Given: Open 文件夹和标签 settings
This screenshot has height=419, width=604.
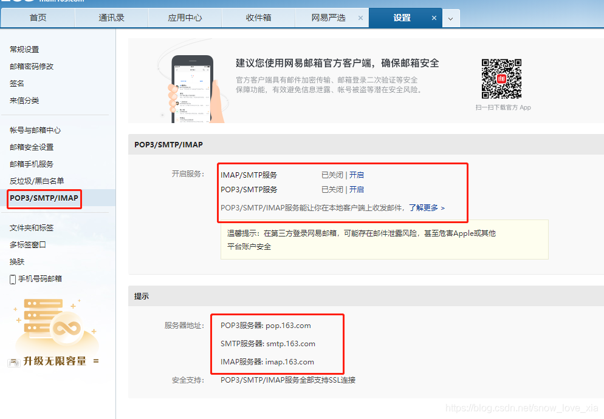Looking at the screenshot, I should [32, 228].
